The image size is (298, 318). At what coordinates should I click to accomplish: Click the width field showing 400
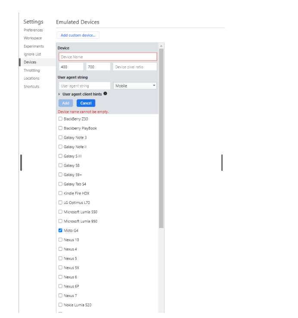point(71,67)
